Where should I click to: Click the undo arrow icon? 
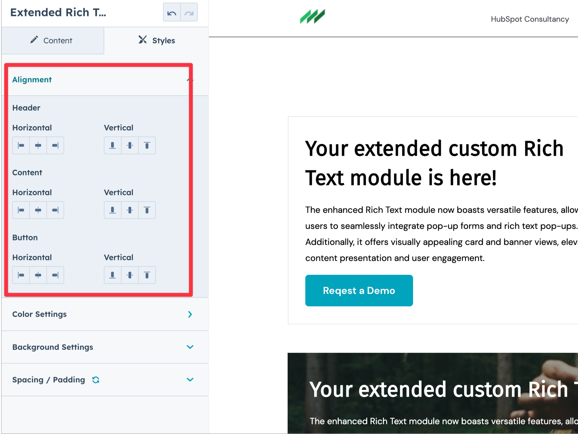(x=172, y=13)
